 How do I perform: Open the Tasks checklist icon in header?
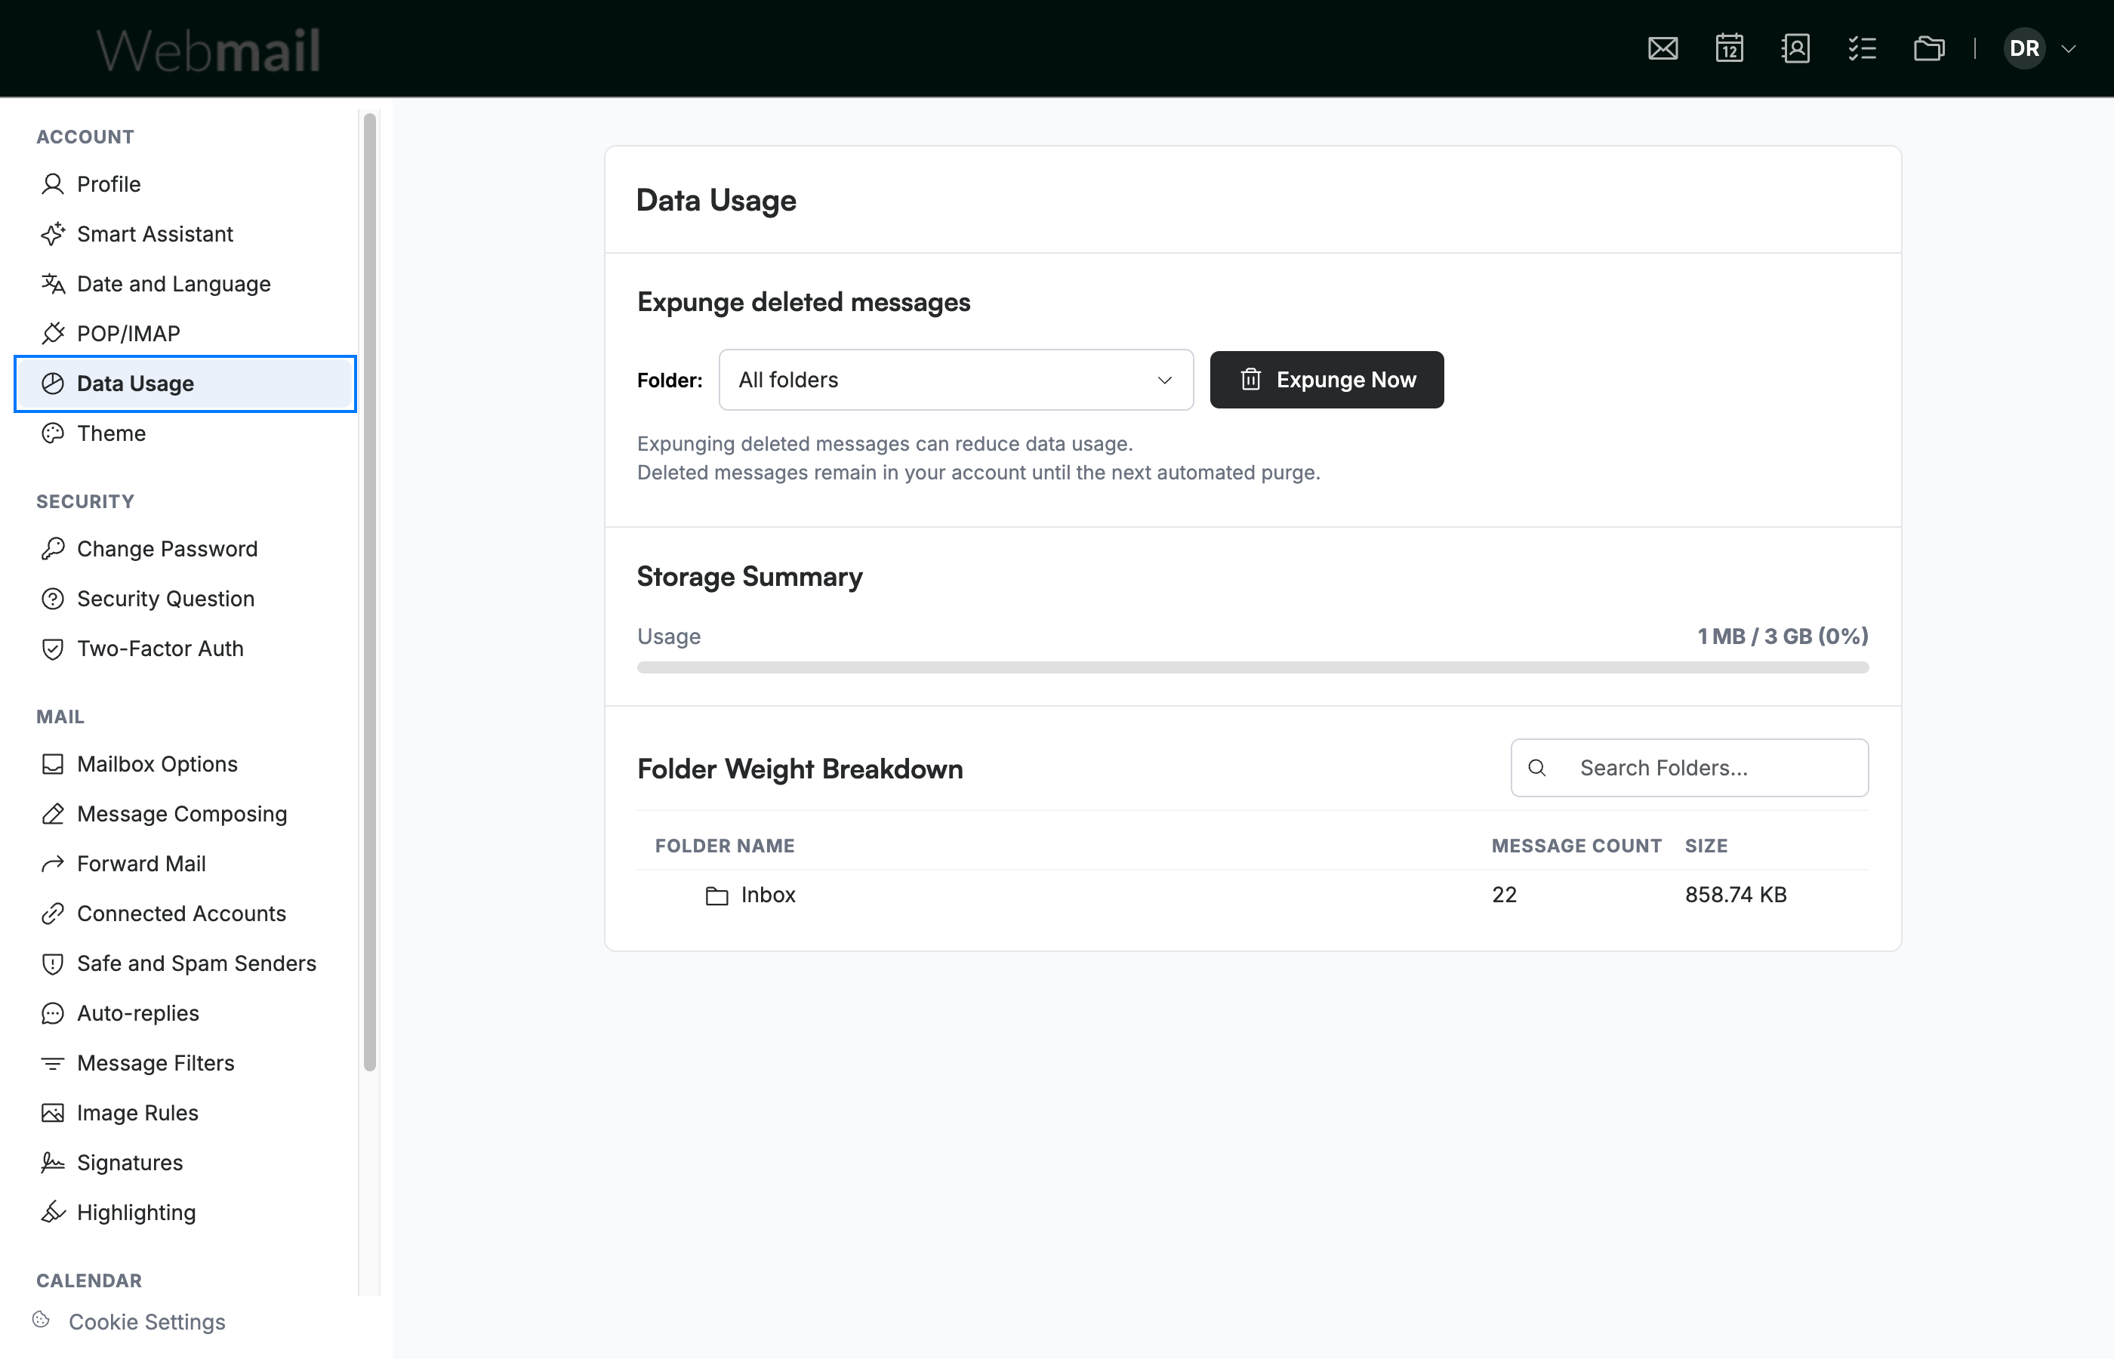1862,48
